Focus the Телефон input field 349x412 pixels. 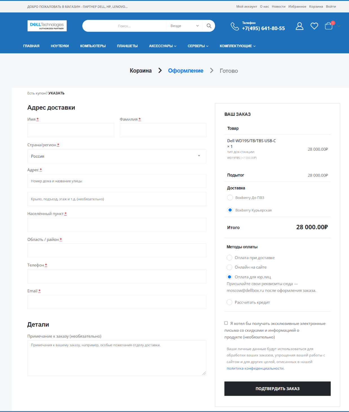(x=117, y=276)
